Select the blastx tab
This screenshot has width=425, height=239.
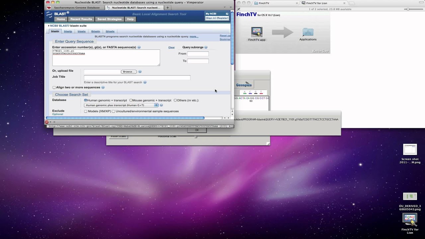82,31
